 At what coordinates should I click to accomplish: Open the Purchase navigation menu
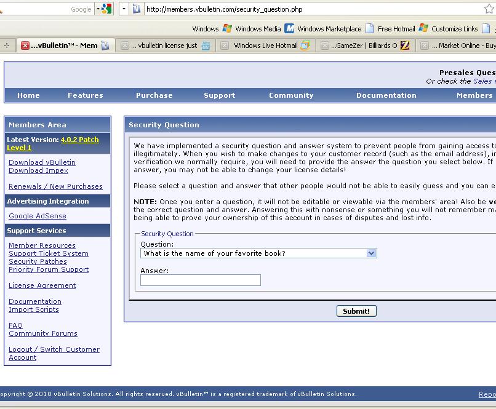(154, 95)
